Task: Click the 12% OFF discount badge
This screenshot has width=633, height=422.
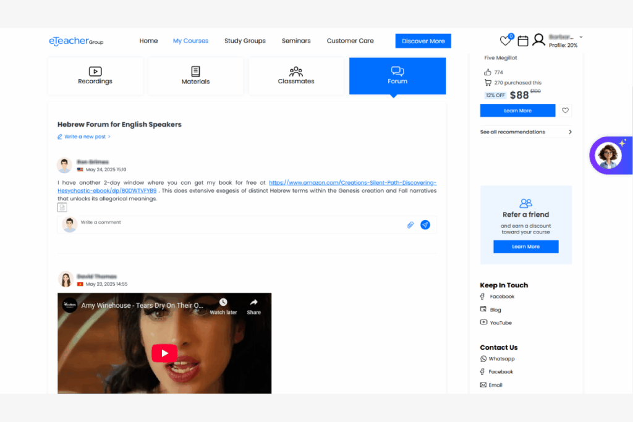Action: [495, 96]
